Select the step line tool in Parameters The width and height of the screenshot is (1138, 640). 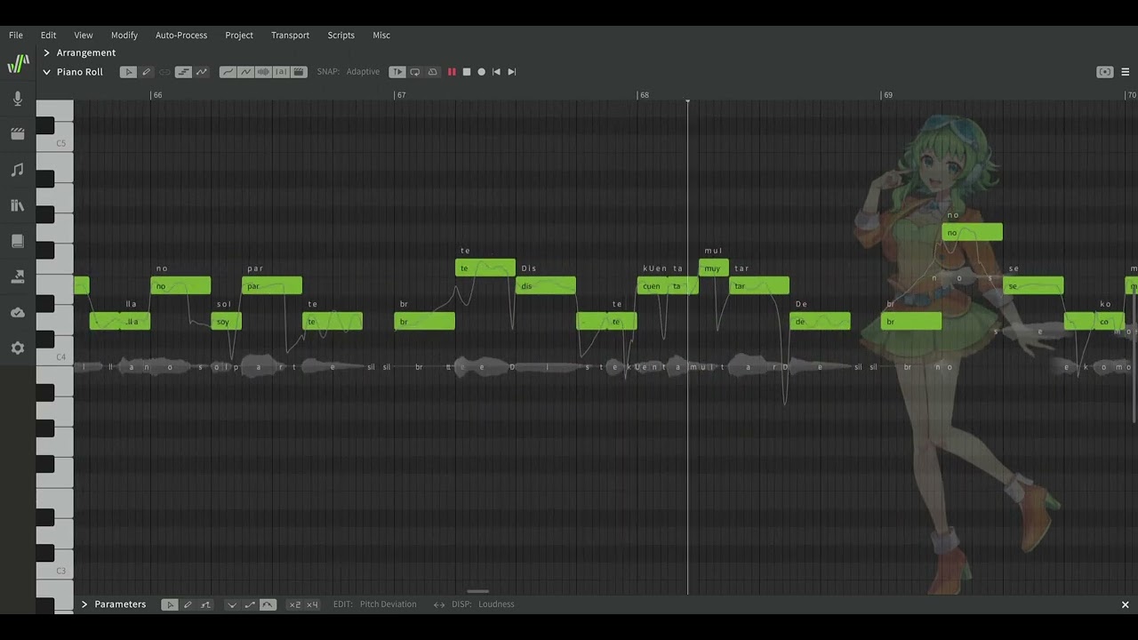click(x=205, y=604)
